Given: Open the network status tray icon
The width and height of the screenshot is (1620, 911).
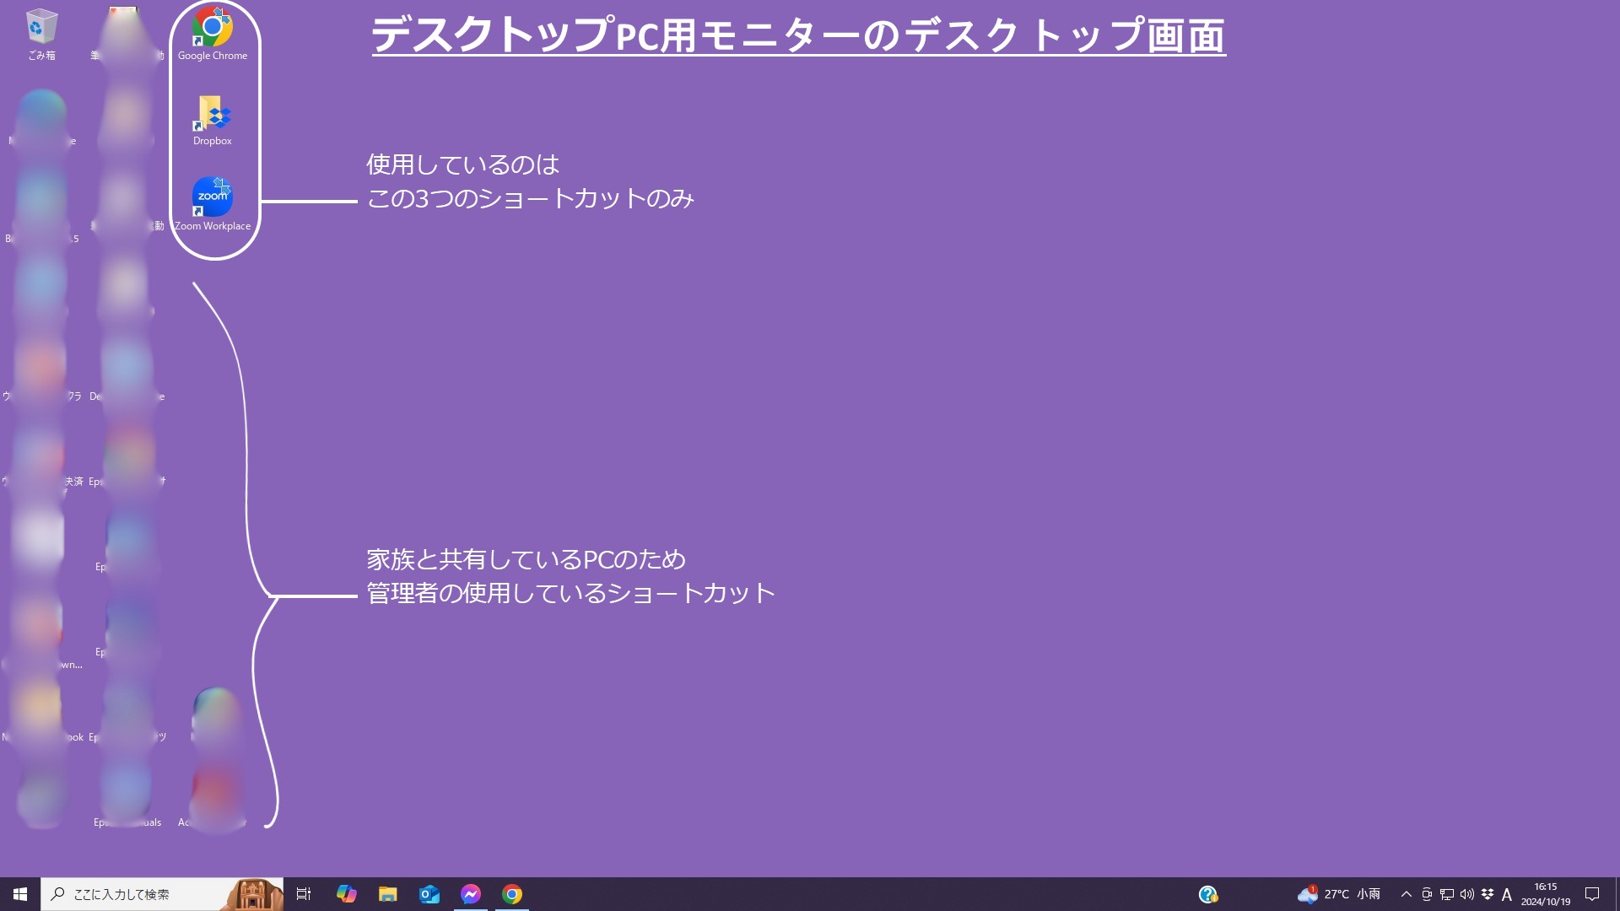Looking at the screenshot, I should tap(1447, 894).
